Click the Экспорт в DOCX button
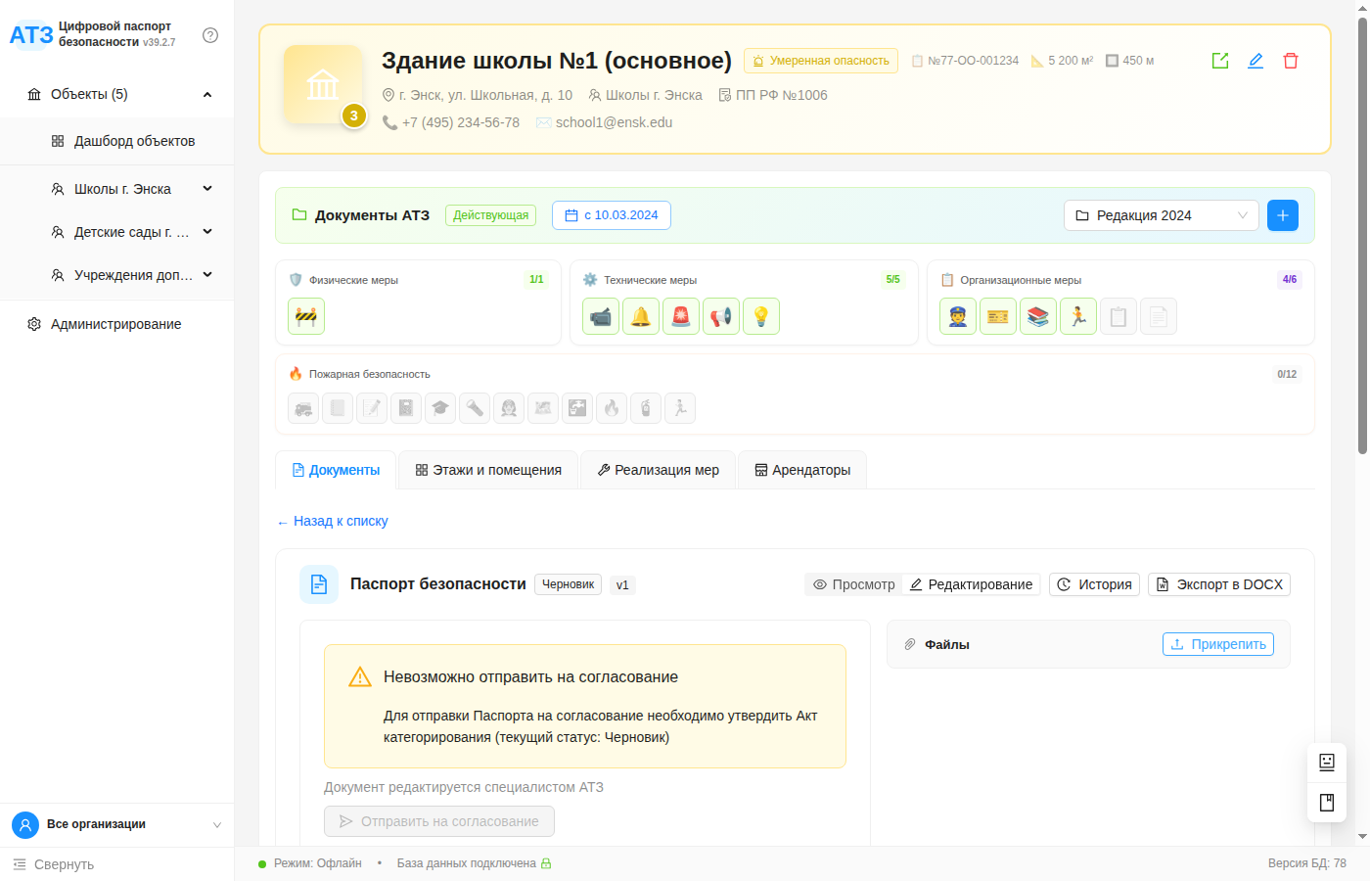Viewport: 1370px width, 881px height. pyautogui.click(x=1219, y=584)
